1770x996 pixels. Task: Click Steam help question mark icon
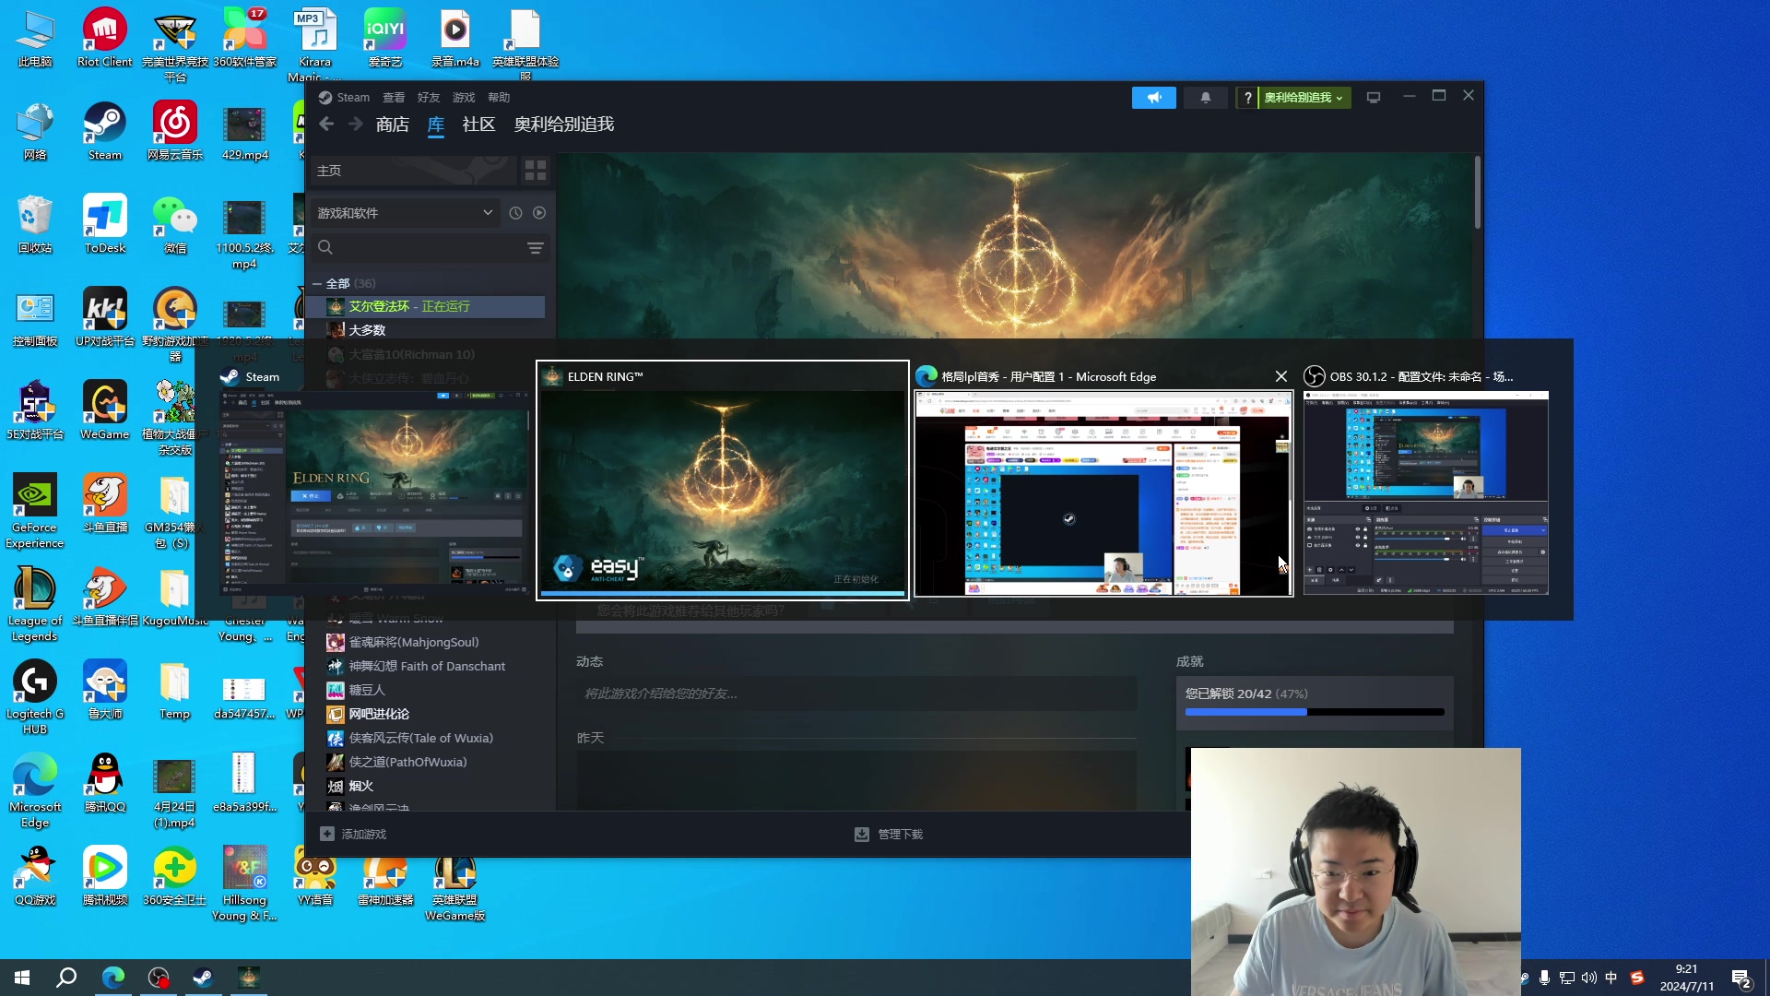(1247, 98)
